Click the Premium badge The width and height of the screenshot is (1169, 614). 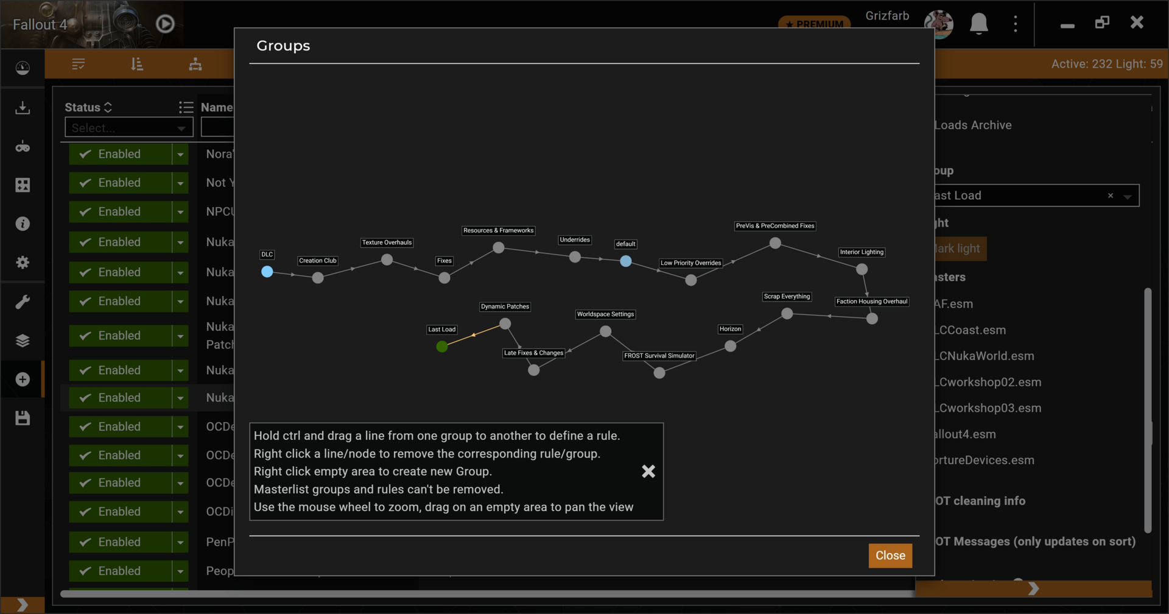pyautogui.click(x=815, y=24)
